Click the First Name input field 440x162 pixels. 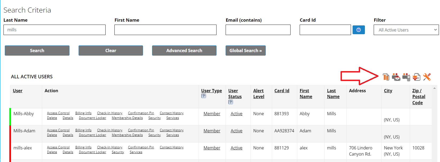[165, 30]
